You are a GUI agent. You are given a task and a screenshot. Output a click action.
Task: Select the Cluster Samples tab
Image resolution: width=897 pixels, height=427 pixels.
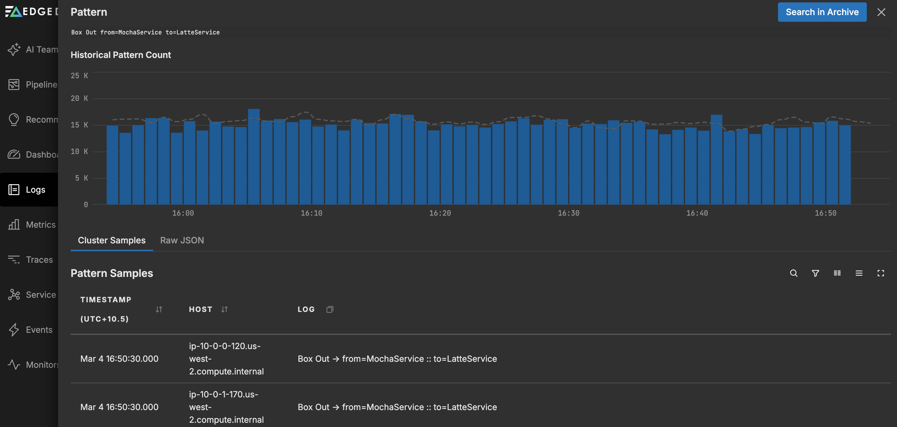point(111,240)
